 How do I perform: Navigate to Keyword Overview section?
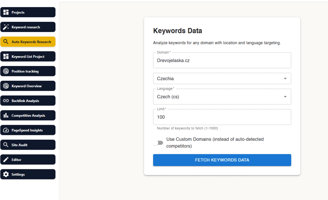27,86
